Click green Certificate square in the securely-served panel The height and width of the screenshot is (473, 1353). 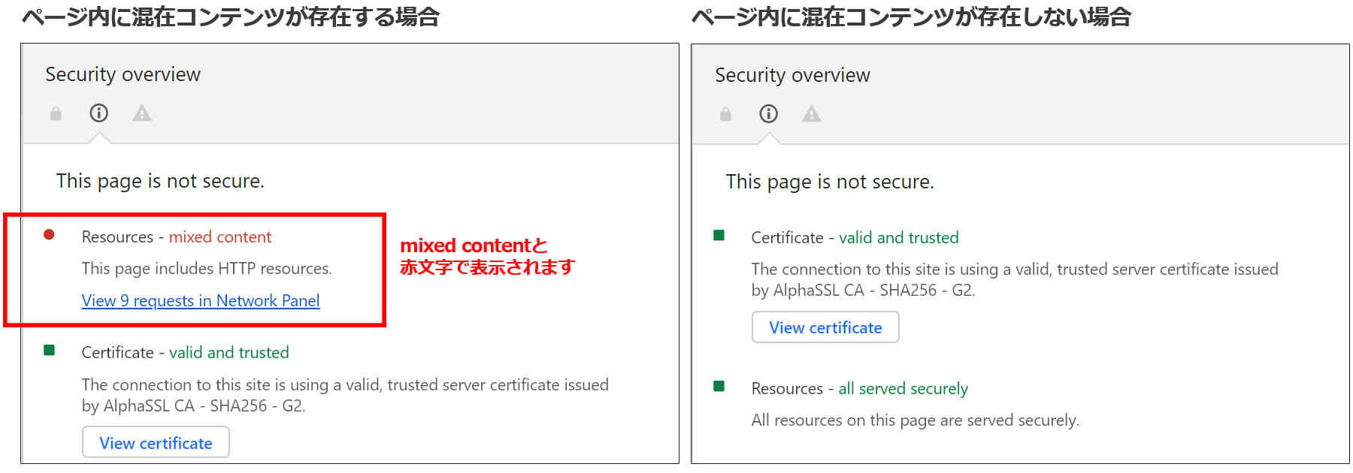click(719, 236)
